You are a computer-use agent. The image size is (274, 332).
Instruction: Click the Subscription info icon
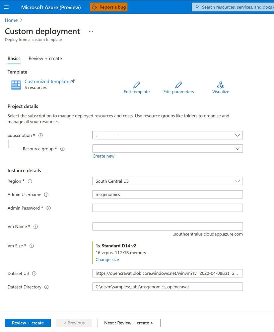[41, 135]
